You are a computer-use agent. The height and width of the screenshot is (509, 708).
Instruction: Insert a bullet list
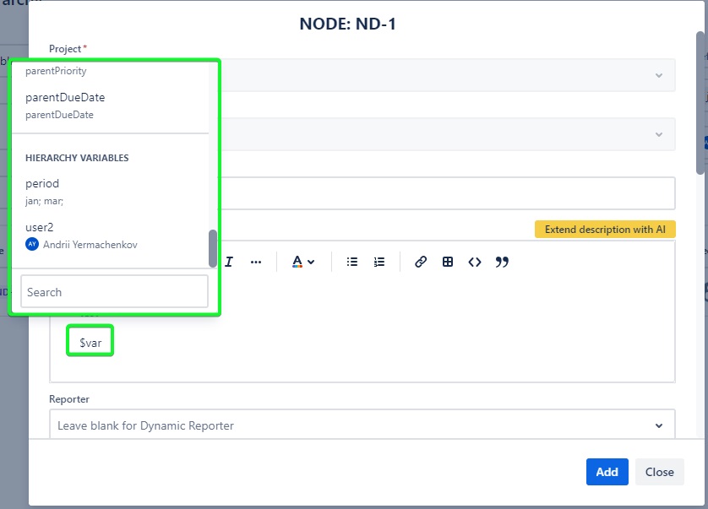point(352,262)
